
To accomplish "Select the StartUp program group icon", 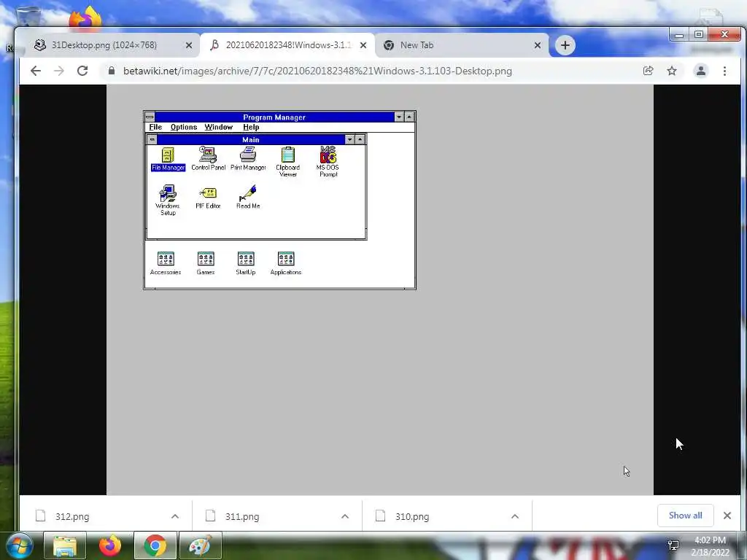I will 246,263.
